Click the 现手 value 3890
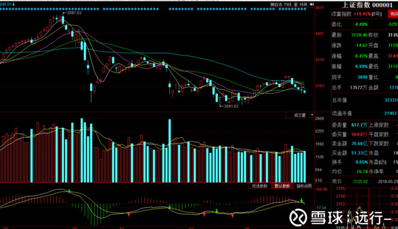 coord(362,77)
